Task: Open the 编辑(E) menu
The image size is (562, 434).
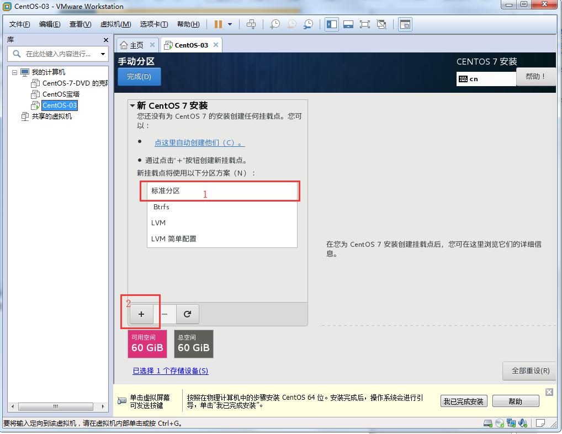Action: (x=50, y=24)
